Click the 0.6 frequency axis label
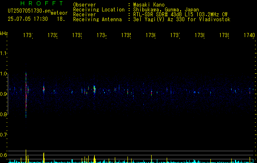The image size is (257, 163). pos(4,155)
